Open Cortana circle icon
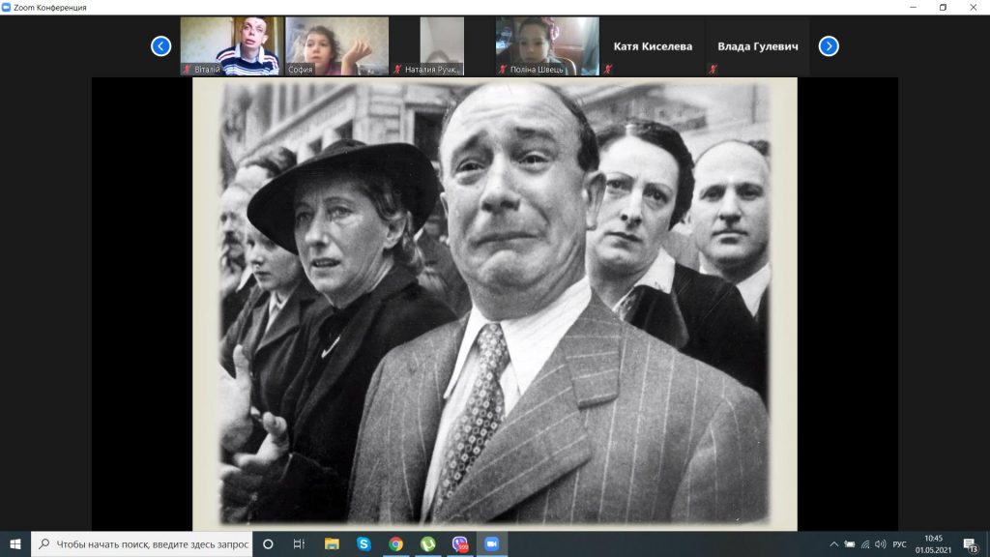 [x=268, y=543]
